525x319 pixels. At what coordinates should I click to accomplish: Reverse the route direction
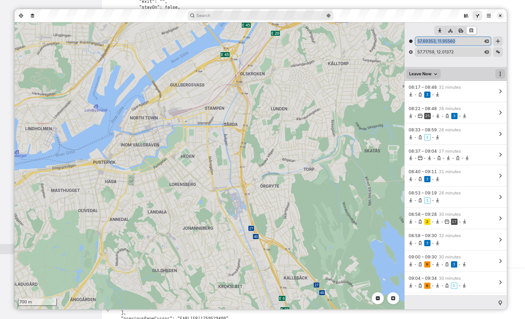pyautogui.click(x=498, y=52)
